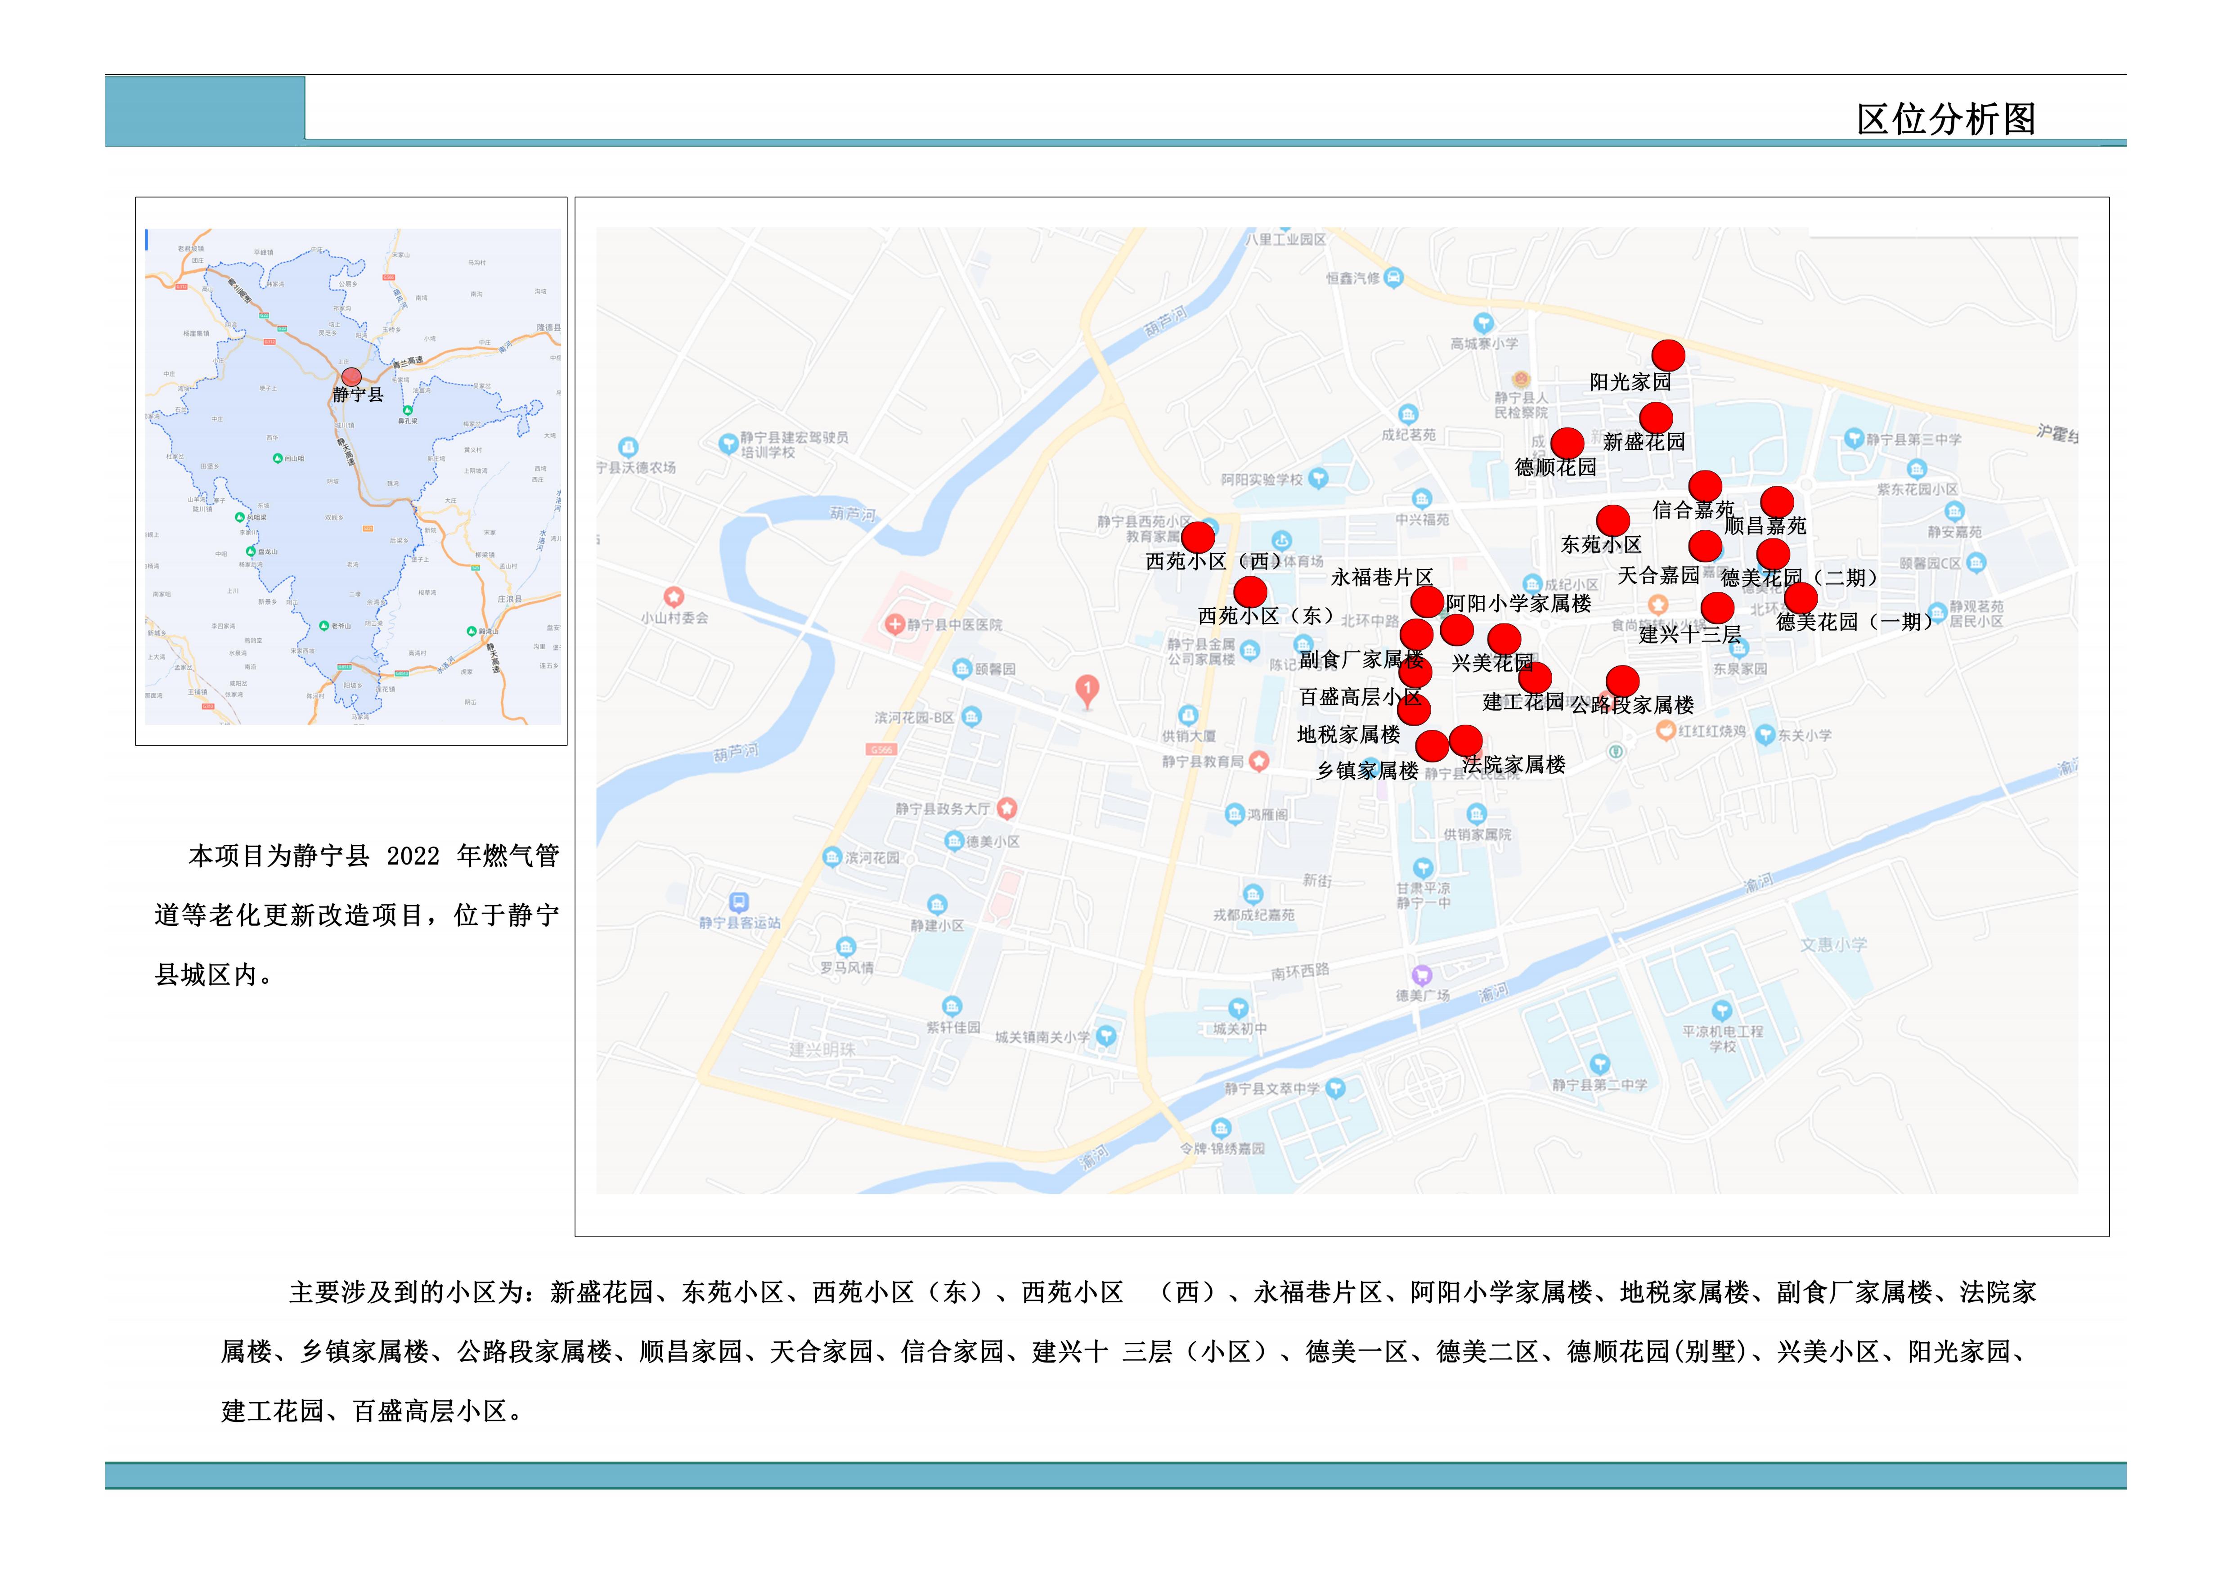The height and width of the screenshot is (1578, 2232).
Task: Click the 东关小学 school icon
Action: click(x=1765, y=735)
